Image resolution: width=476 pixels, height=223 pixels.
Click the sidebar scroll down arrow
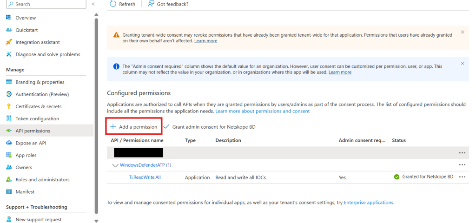point(96,221)
